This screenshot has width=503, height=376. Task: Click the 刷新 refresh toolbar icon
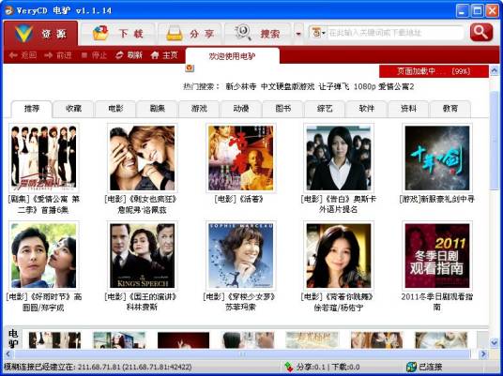point(129,55)
